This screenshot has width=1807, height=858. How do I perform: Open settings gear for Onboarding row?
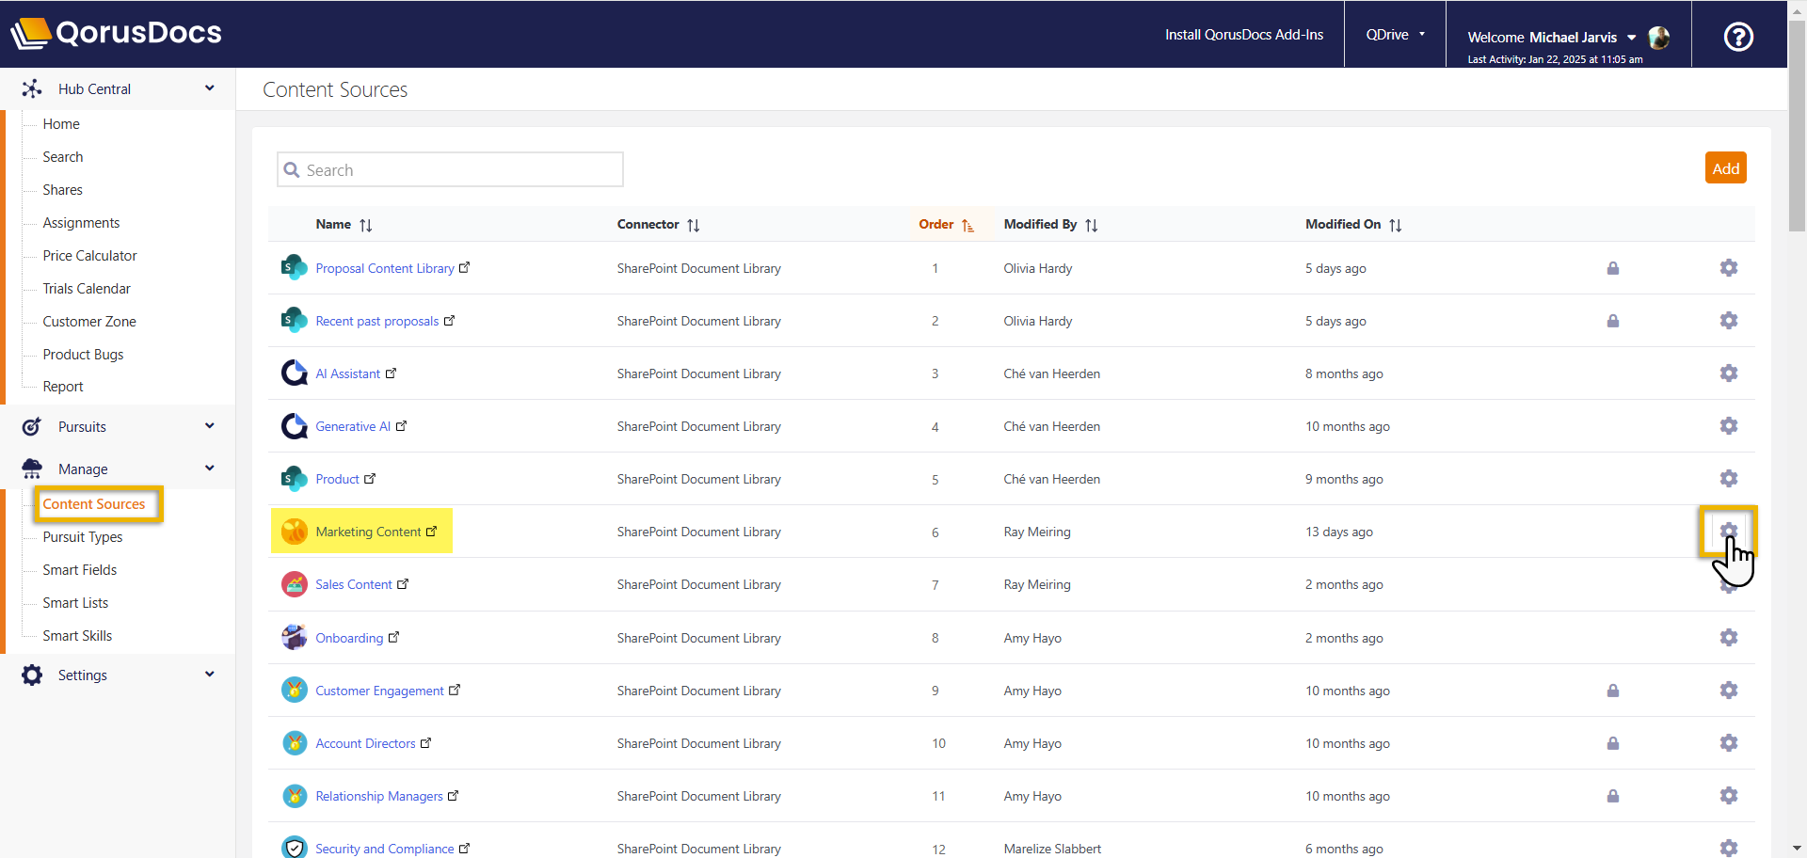tap(1728, 638)
